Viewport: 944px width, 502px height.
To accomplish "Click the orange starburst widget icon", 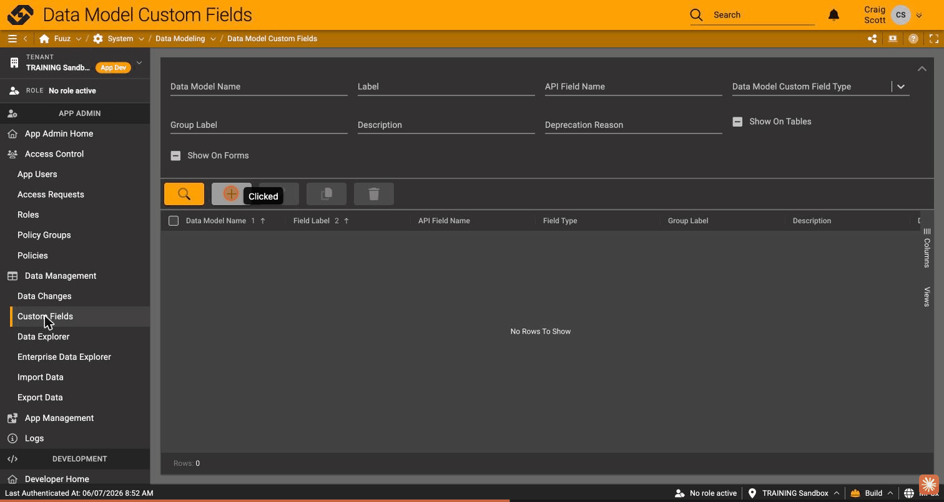I will [x=929, y=485].
